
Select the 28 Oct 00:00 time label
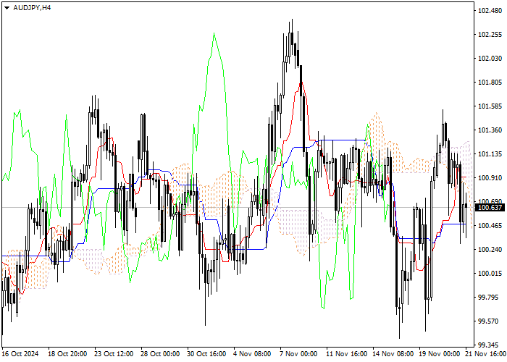tap(160, 354)
